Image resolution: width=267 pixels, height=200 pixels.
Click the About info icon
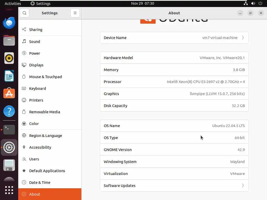pyautogui.click(x=24, y=194)
